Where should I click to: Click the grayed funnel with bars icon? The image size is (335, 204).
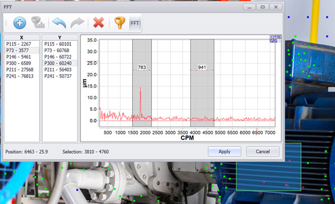coord(38,23)
